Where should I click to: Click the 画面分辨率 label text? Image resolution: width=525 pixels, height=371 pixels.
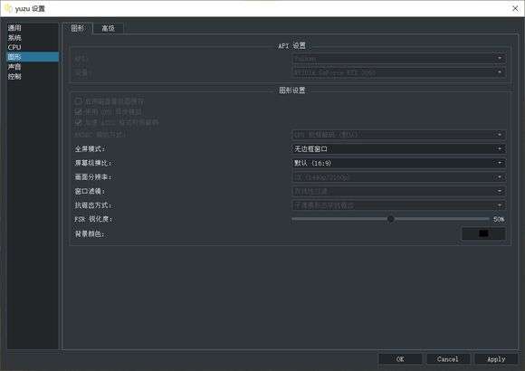point(93,177)
